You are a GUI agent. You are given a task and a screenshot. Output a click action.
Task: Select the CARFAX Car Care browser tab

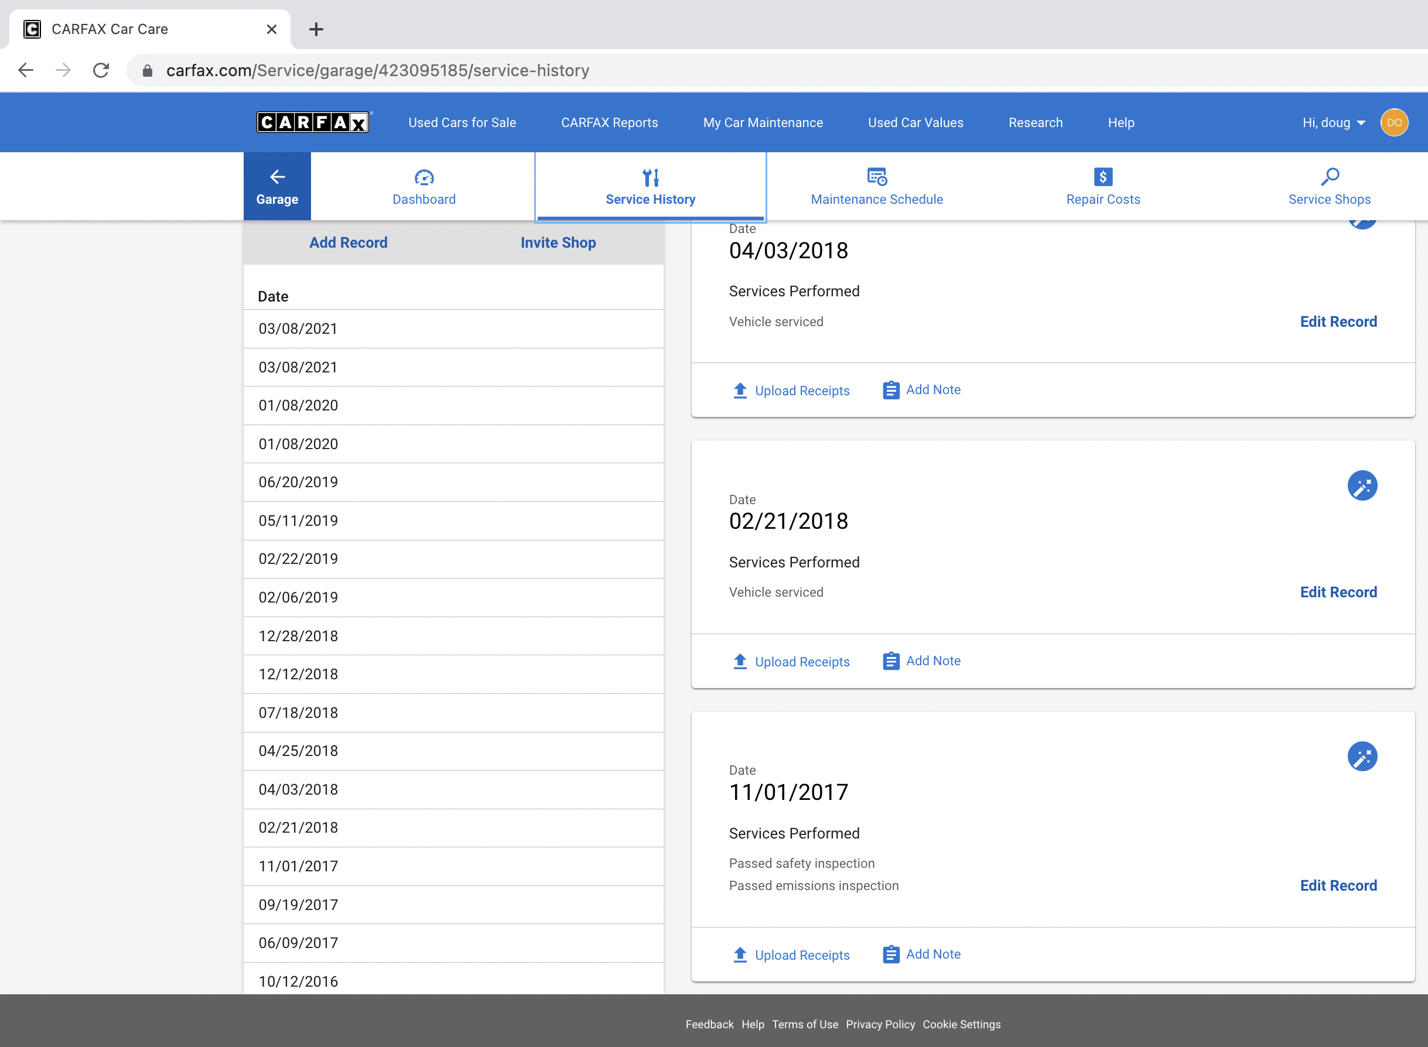(x=149, y=29)
